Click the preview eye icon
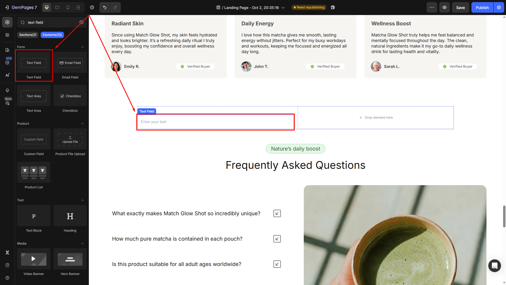The image size is (506, 285). pyautogui.click(x=445, y=7)
